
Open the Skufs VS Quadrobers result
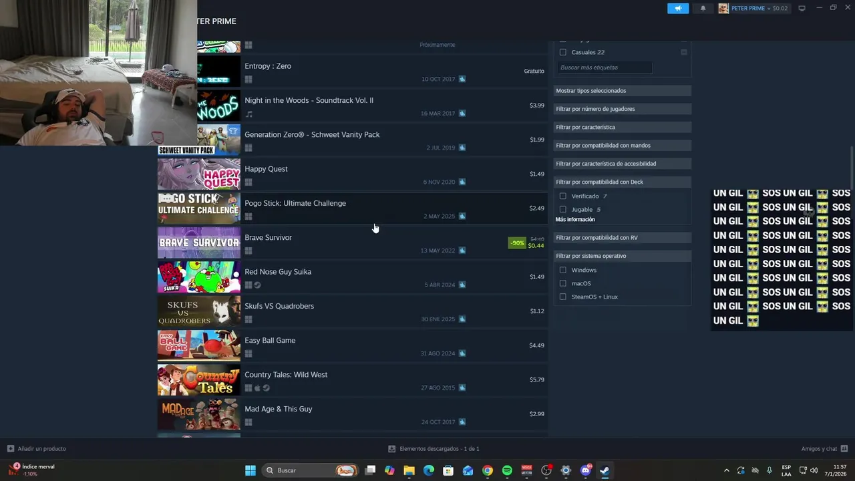[x=352, y=311]
